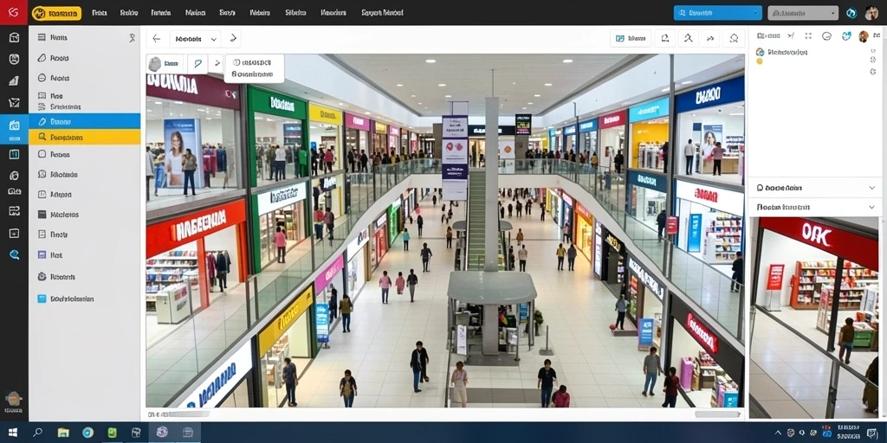This screenshot has height=443, width=887.
Task: Click the gray progress bar below the mall image
Action: tap(178, 414)
